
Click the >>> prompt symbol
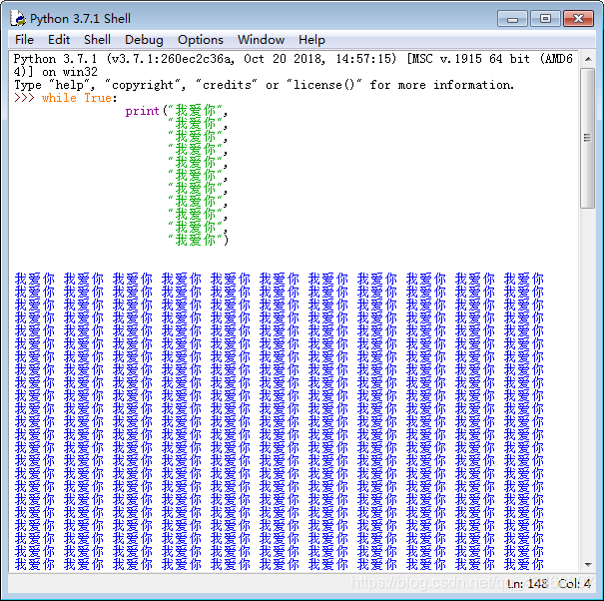pyautogui.click(x=24, y=98)
